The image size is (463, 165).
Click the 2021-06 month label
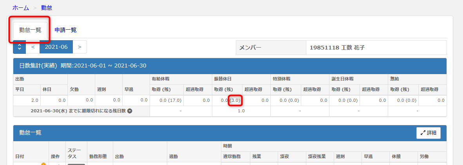(56, 47)
